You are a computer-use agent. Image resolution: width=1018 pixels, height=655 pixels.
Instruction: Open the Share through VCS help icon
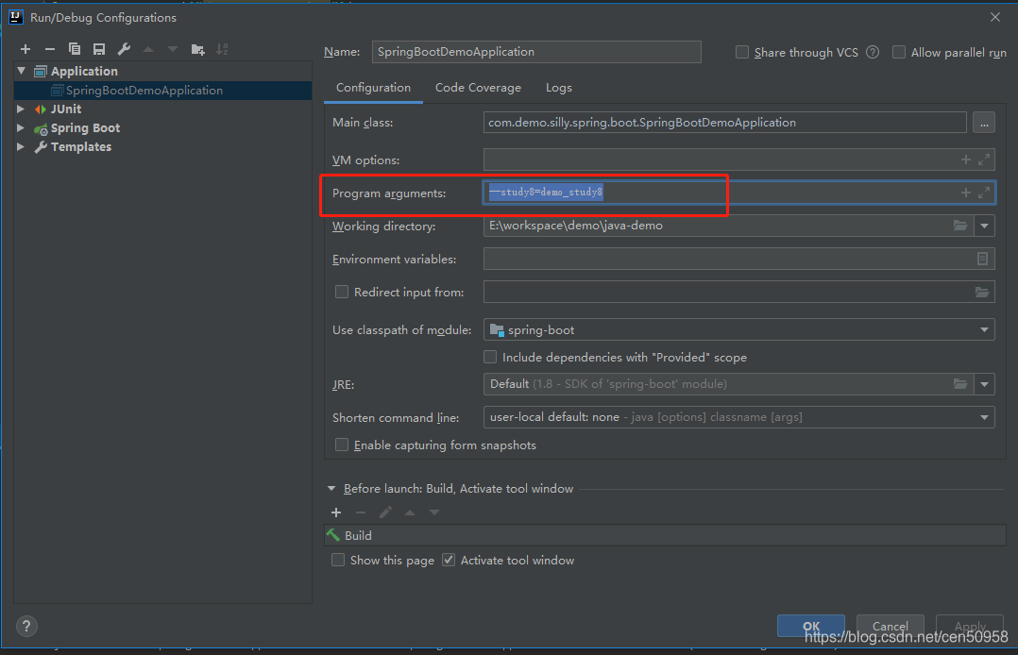(874, 52)
